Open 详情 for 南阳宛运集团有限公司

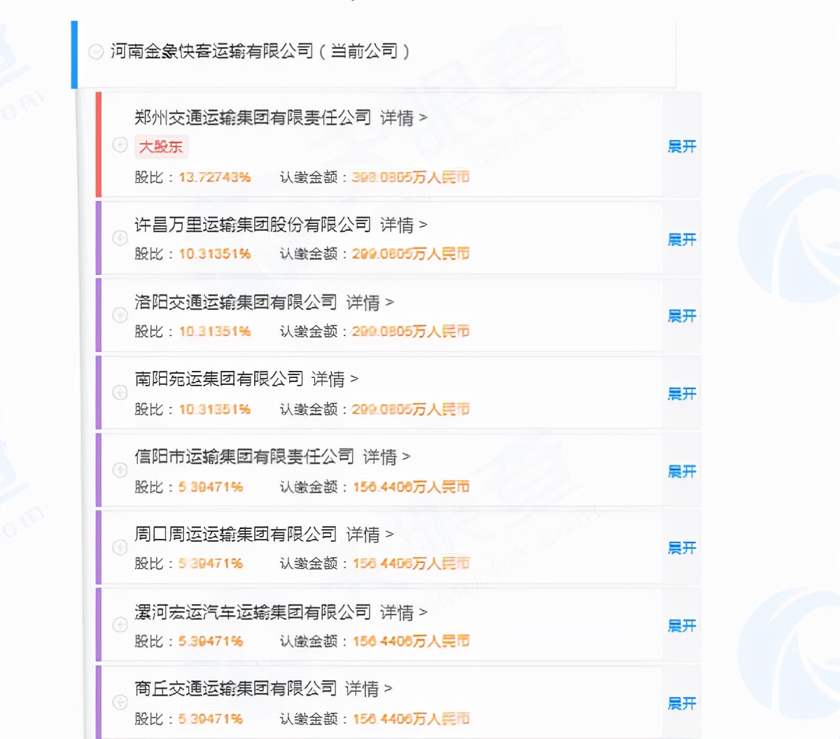click(x=334, y=379)
